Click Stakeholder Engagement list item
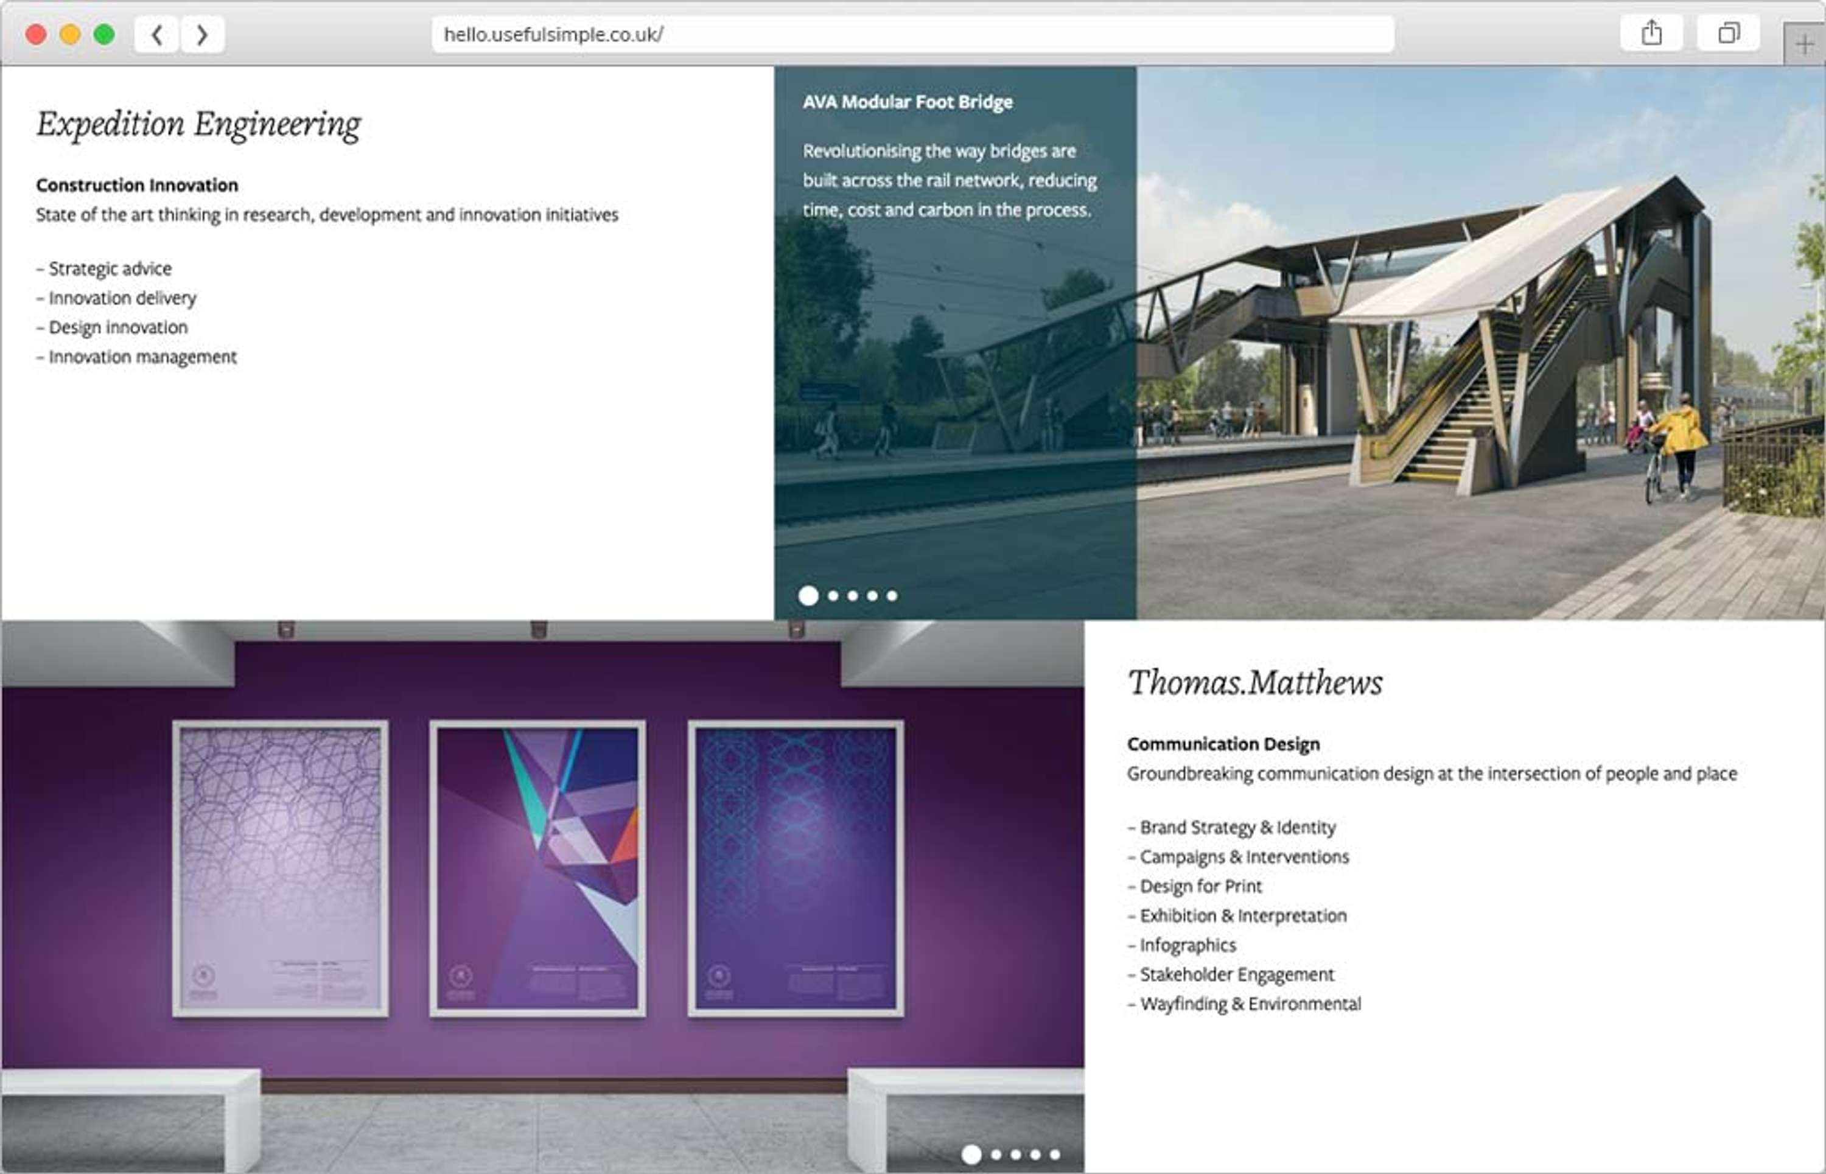1826x1174 pixels. coord(1231,974)
